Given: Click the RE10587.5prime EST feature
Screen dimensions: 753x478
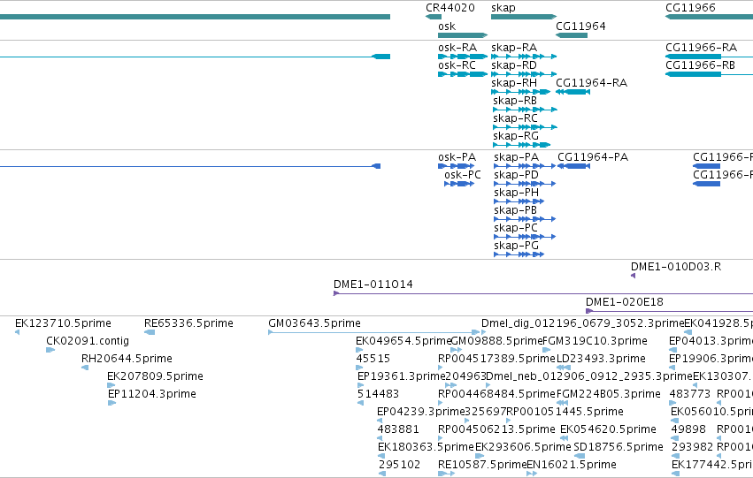Looking at the screenshot, I should (x=446, y=474).
